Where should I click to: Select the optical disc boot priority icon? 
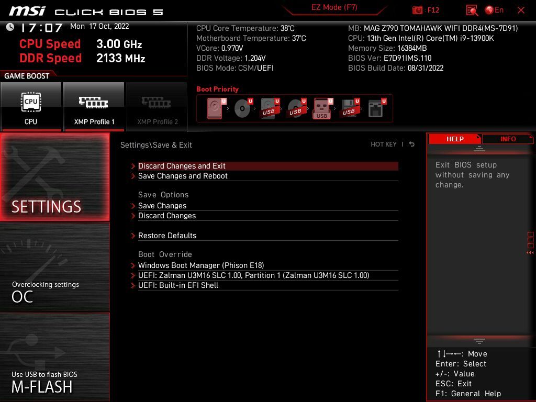click(x=243, y=108)
